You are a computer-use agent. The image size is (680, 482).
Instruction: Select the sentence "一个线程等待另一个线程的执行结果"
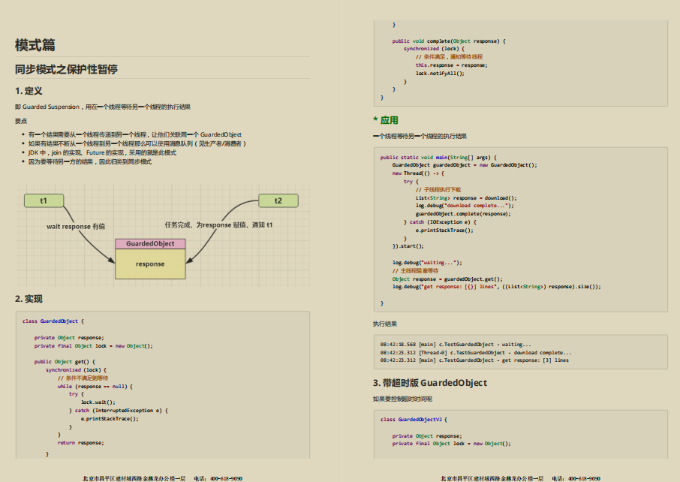point(420,136)
